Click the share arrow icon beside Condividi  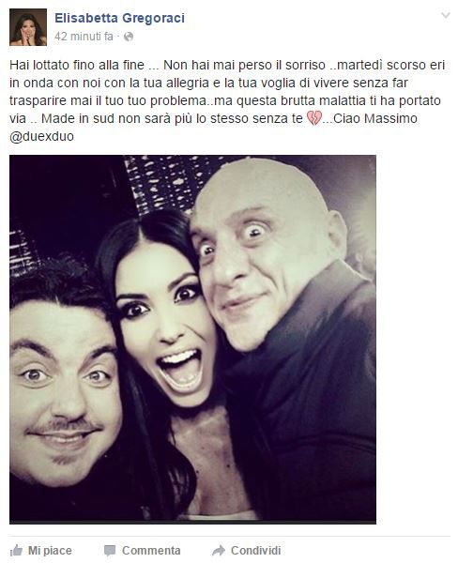click(219, 550)
